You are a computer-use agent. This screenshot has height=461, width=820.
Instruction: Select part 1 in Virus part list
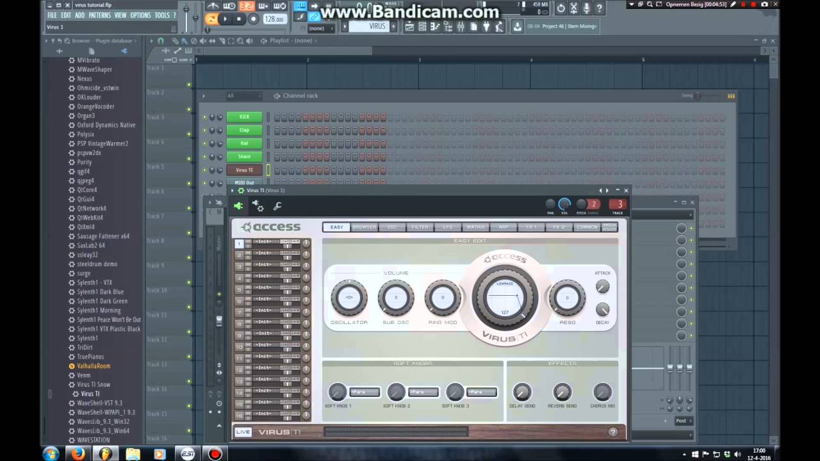pyautogui.click(x=239, y=243)
